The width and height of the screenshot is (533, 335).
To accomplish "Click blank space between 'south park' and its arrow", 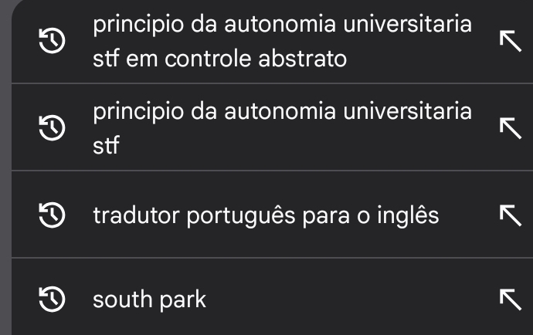I will 351,299.
